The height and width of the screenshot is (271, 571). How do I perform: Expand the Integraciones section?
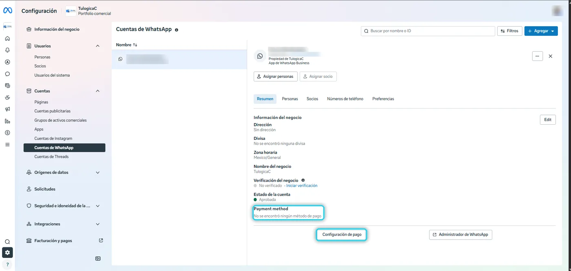pyautogui.click(x=97, y=224)
